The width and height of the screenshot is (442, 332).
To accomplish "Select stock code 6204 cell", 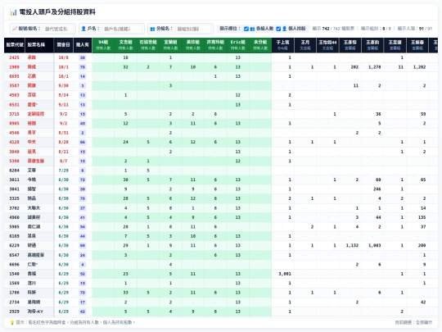I will pos(14,171).
